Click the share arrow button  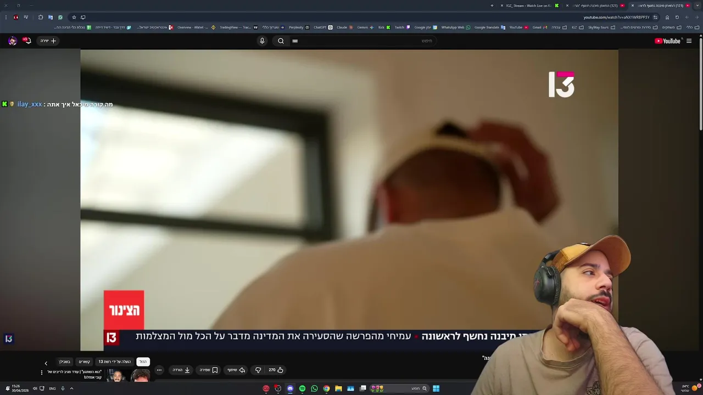click(x=236, y=370)
